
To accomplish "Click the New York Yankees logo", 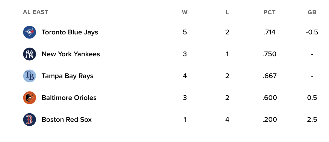I will point(30,54).
